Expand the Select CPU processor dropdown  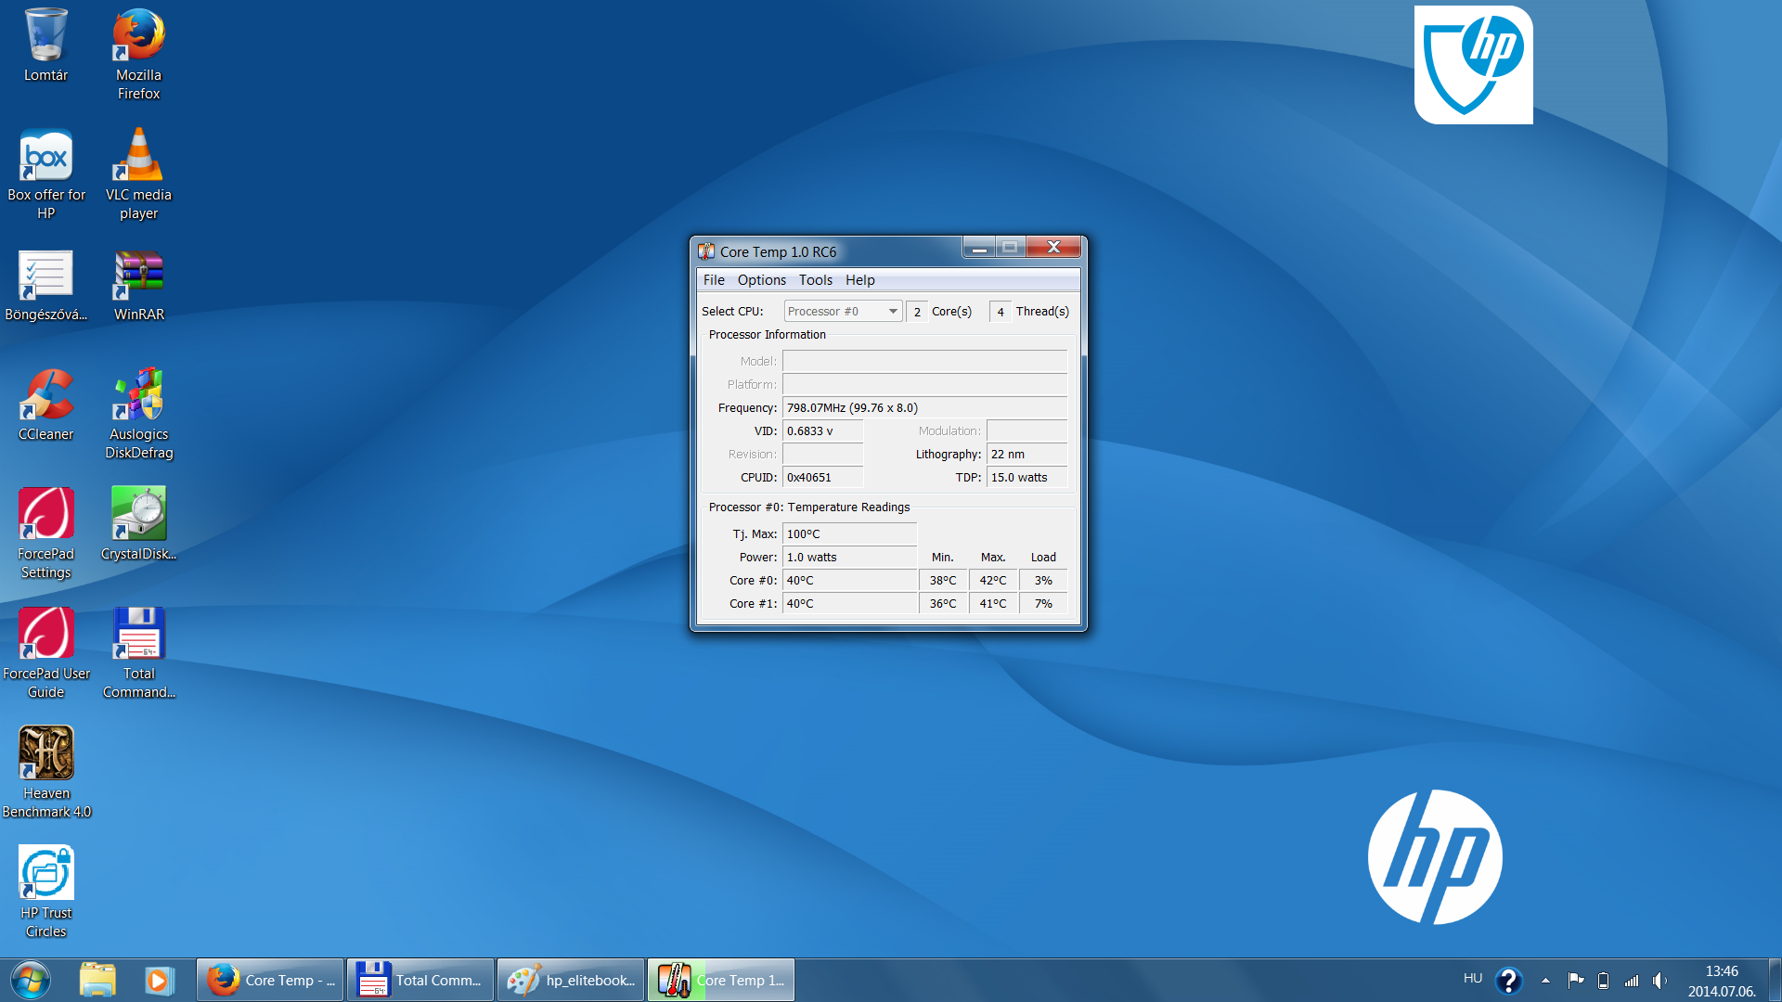pyautogui.click(x=891, y=311)
